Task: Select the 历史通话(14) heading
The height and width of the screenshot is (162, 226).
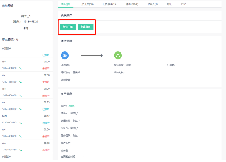Action: [10, 40]
